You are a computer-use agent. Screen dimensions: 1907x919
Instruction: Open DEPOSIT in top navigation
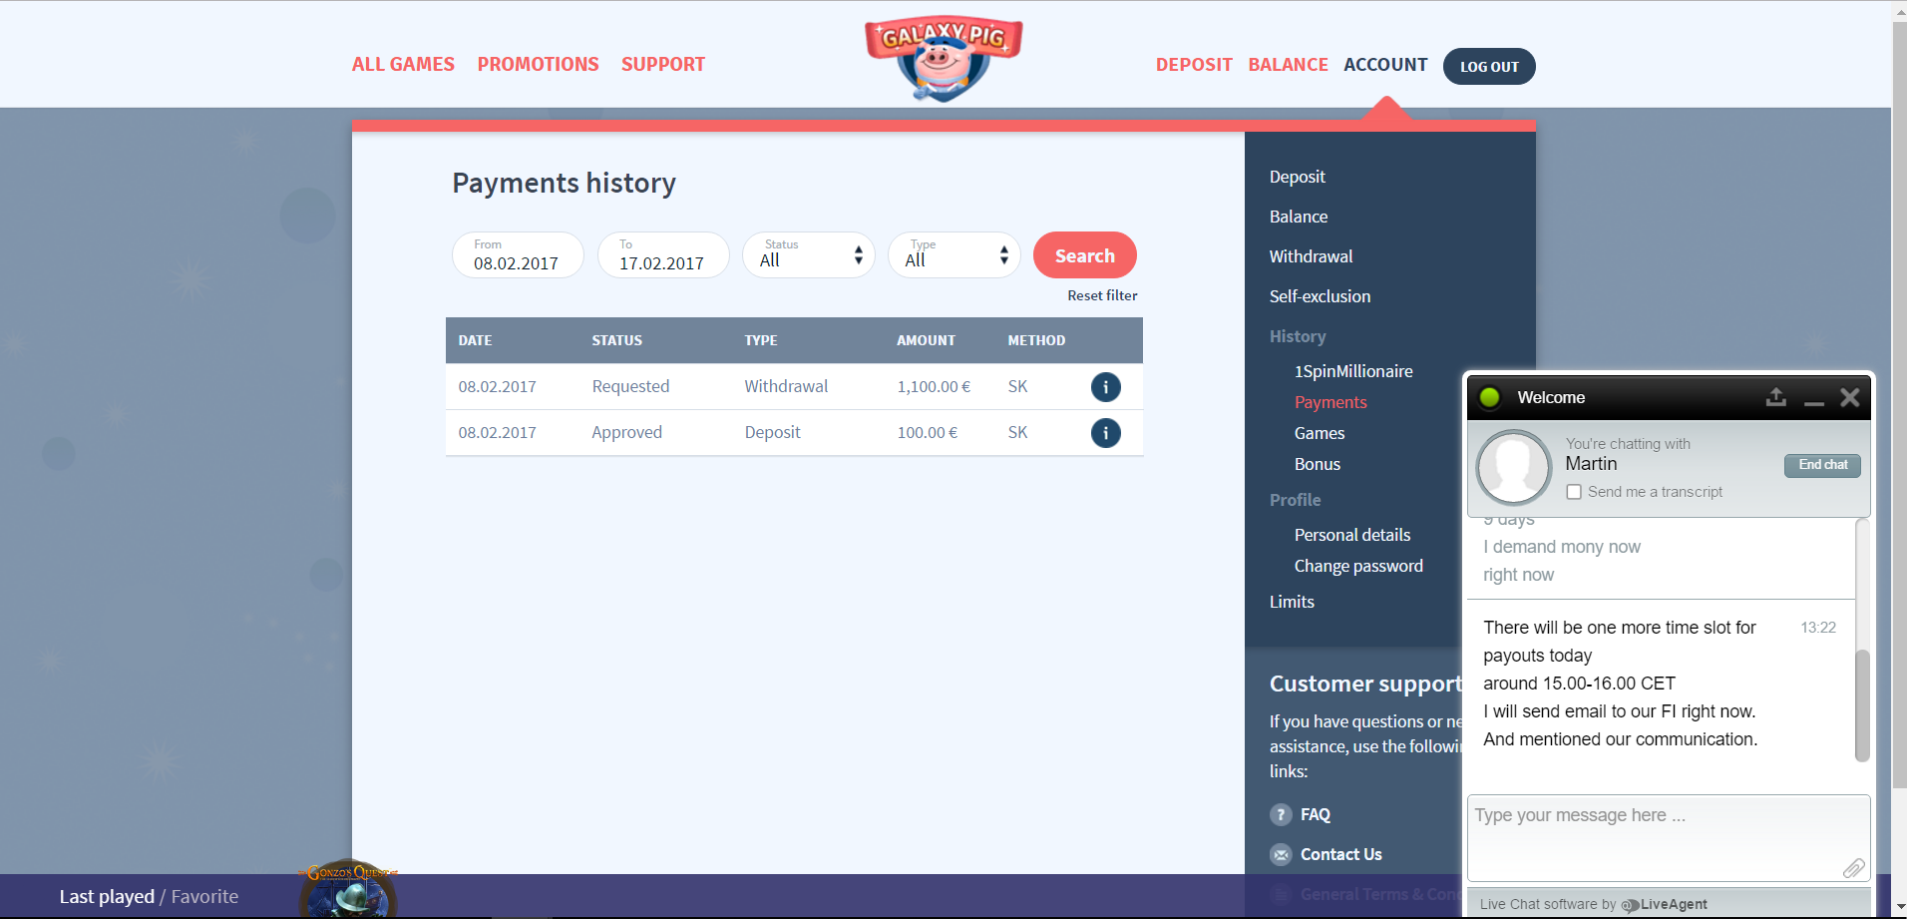point(1194,65)
